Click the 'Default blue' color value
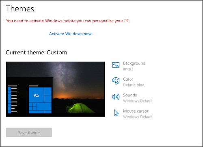This screenshot has height=147, width=203. pos(134,85)
